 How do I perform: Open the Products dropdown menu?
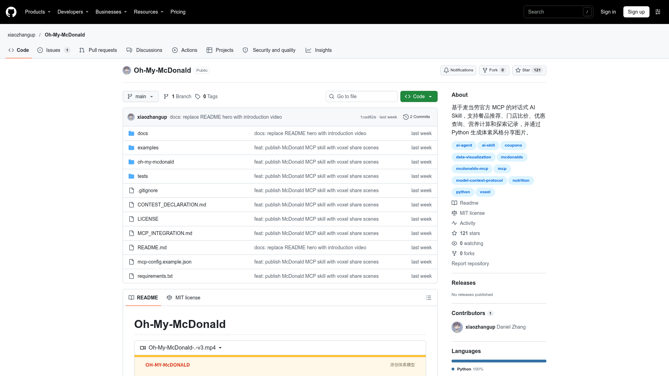tap(38, 12)
